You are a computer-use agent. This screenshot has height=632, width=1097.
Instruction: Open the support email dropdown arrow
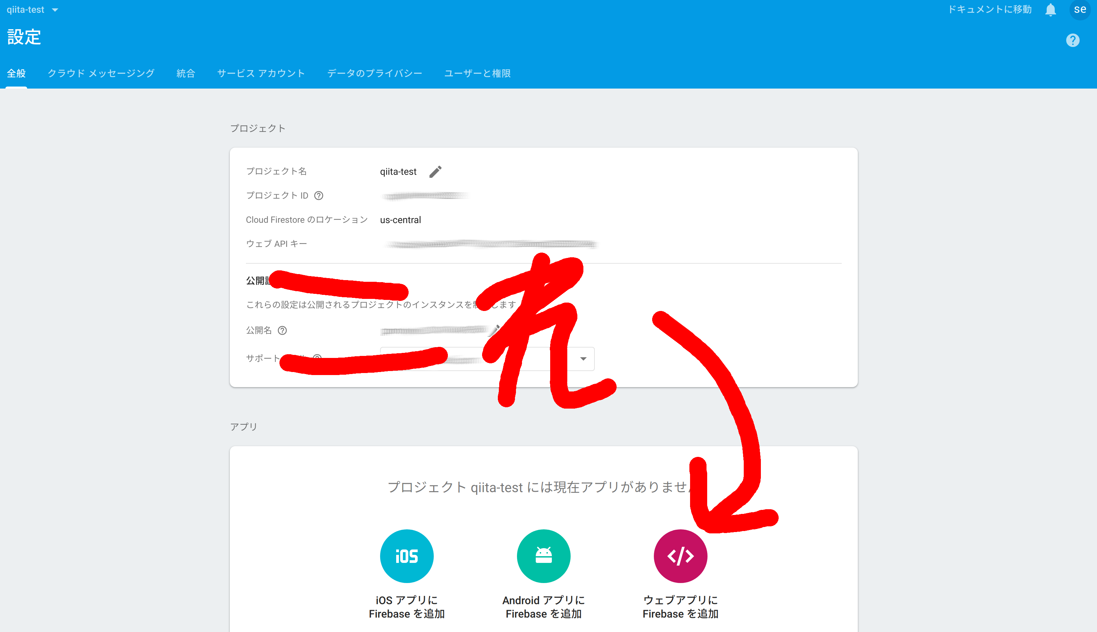[583, 359]
